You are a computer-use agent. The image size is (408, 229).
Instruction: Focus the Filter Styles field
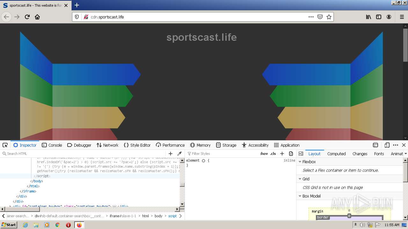click(222, 154)
